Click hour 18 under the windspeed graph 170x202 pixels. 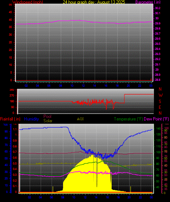click(x=117, y=86)
